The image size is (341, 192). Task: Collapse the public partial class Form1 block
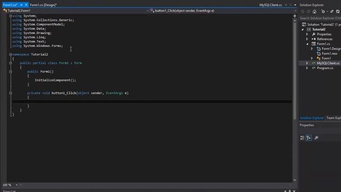point(11,63)
